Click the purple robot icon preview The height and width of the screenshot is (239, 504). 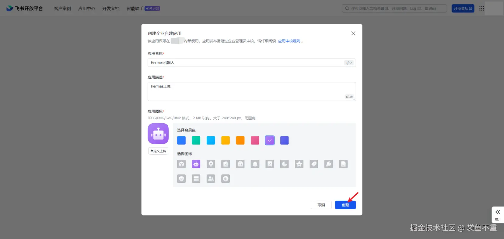tap(158, 134)
